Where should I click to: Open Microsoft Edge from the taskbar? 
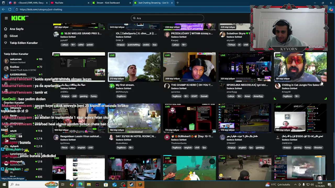[80, 185]
